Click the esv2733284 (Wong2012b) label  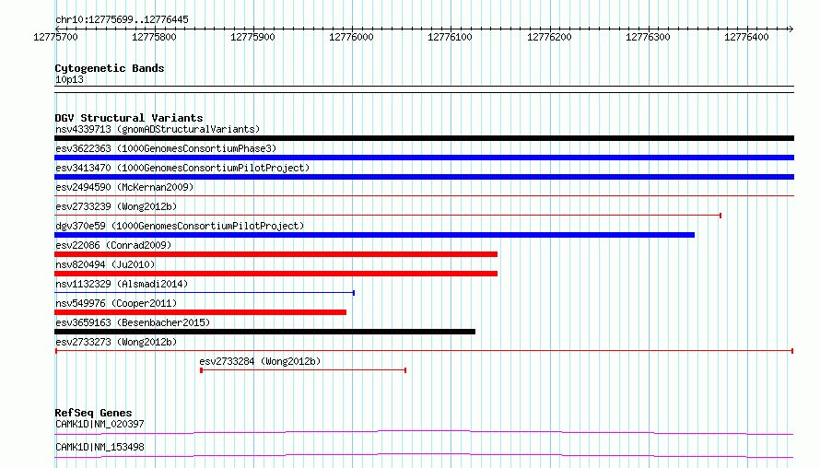[x=260, y=361]
